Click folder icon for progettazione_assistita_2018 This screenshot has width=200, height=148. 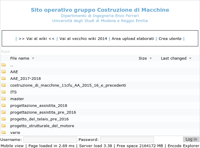tap(4, 105)
